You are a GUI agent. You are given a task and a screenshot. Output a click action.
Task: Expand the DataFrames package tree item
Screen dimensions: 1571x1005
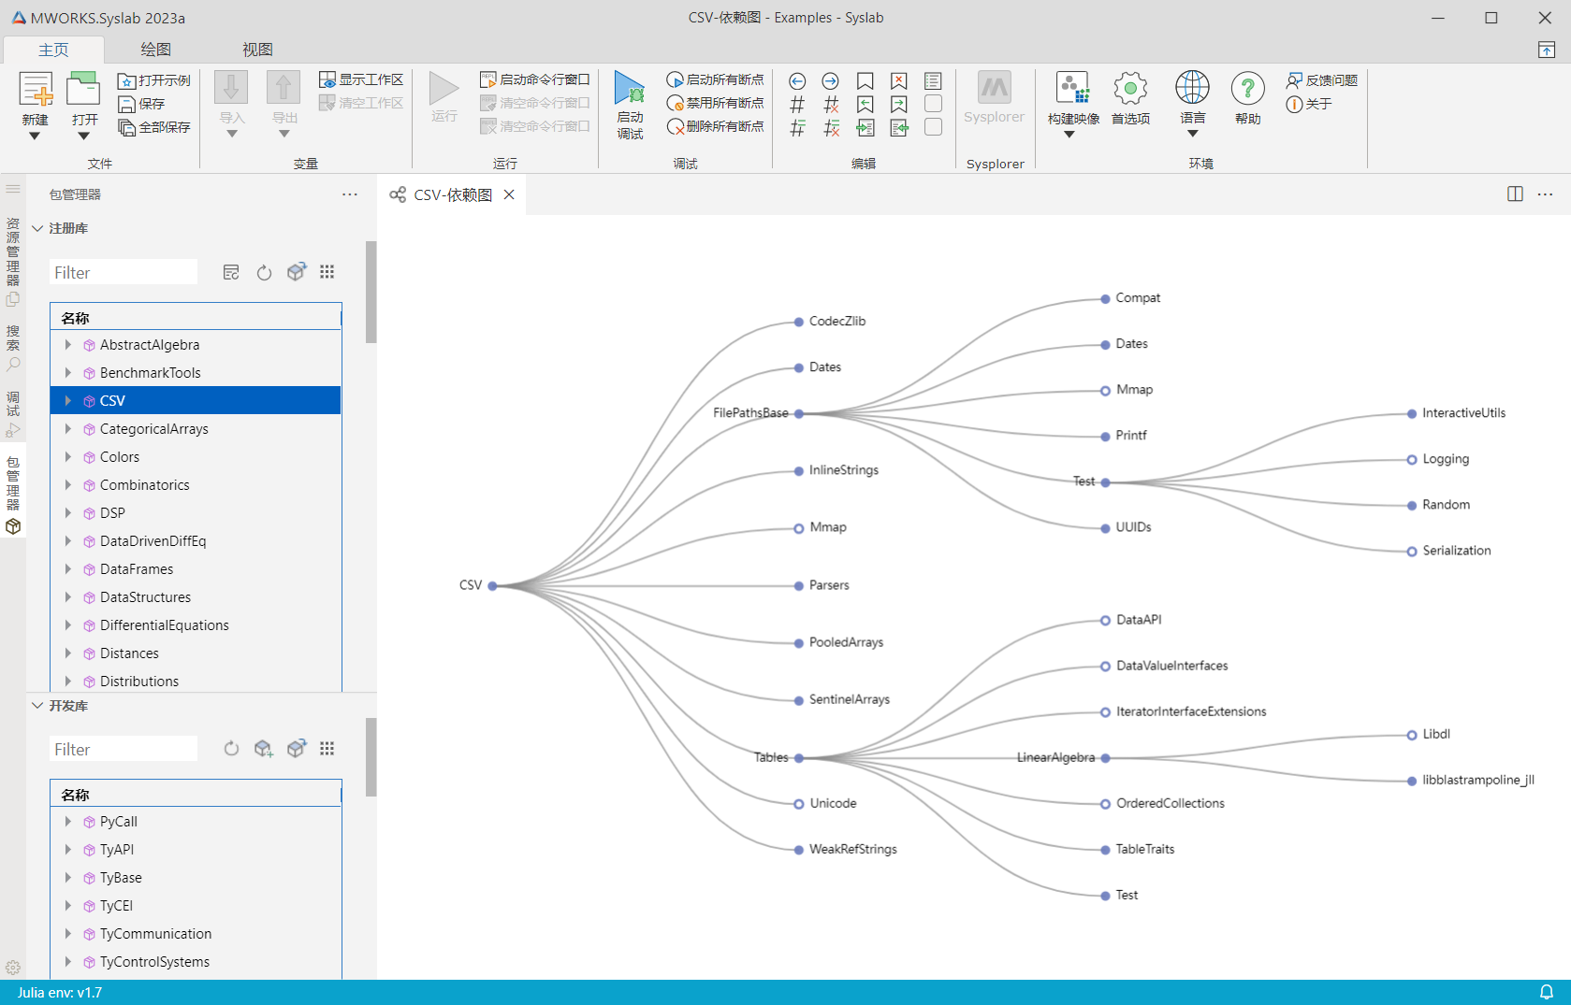[68, 569]
